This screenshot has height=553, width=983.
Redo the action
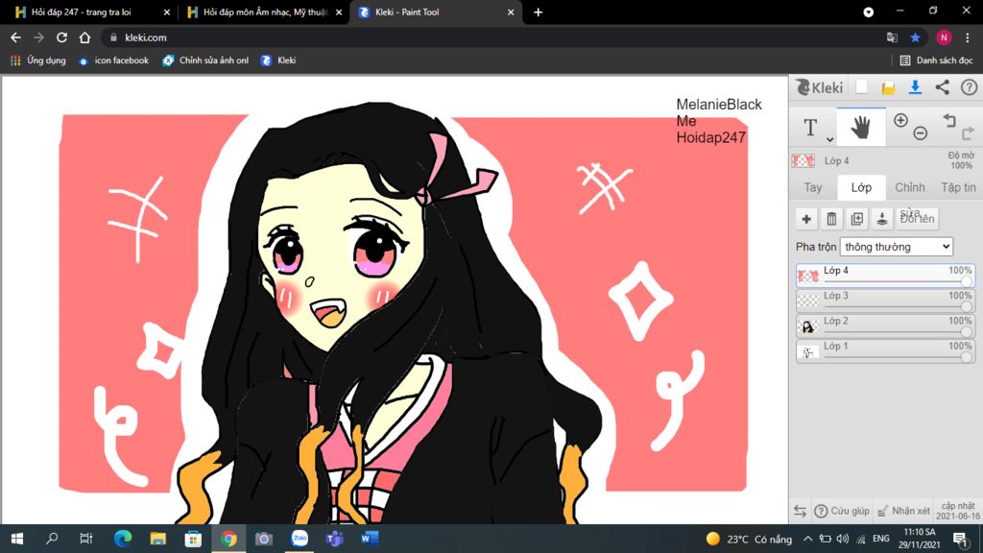(x=968, y=132)
